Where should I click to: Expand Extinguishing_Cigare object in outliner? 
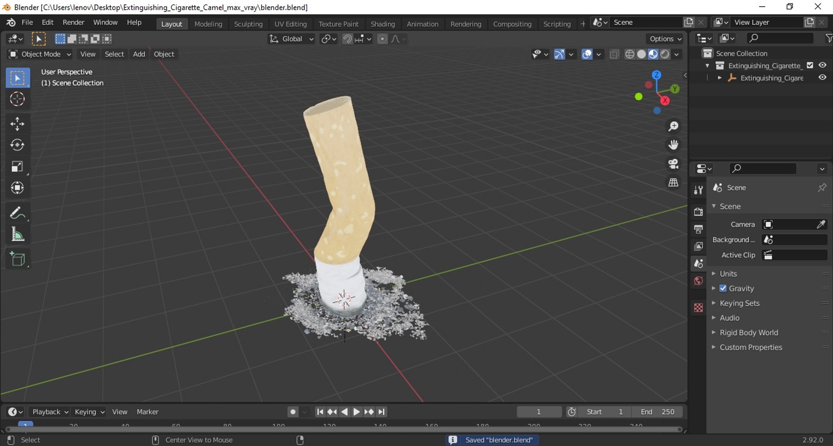tap(720, 78)
